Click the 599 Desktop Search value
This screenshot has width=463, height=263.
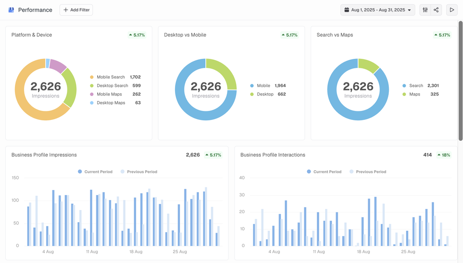[x=137, y=86]
